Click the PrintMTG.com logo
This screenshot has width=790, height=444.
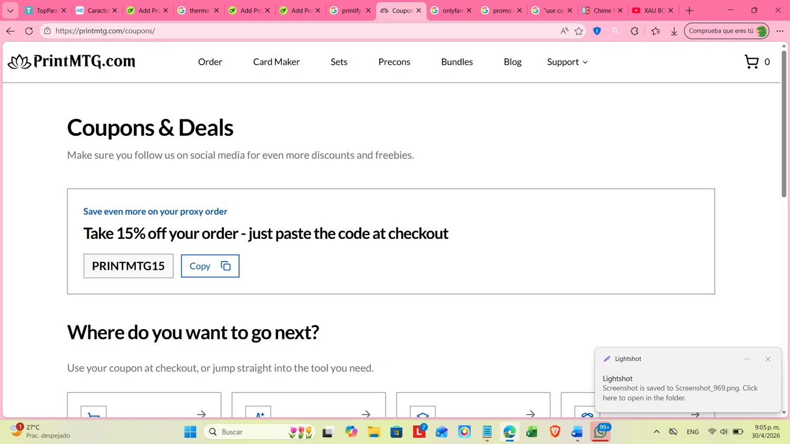(72, 62)
